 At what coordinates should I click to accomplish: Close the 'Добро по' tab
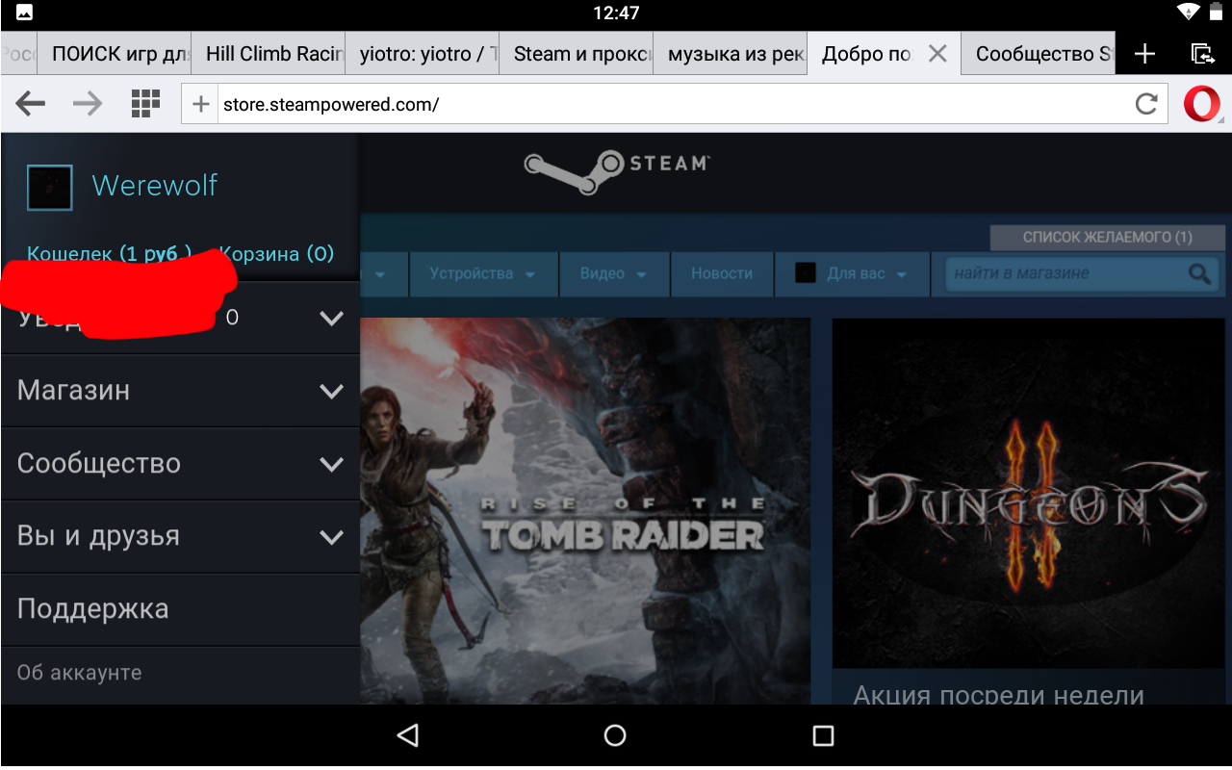point(937,54)
